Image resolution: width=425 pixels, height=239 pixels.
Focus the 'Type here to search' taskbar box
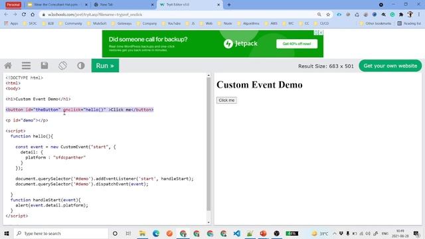61,233
